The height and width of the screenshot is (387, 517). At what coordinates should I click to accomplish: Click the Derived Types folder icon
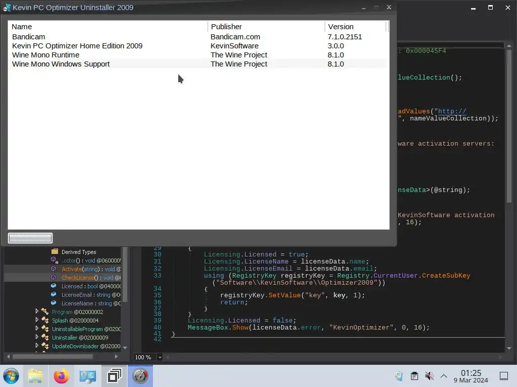(55, 251)
